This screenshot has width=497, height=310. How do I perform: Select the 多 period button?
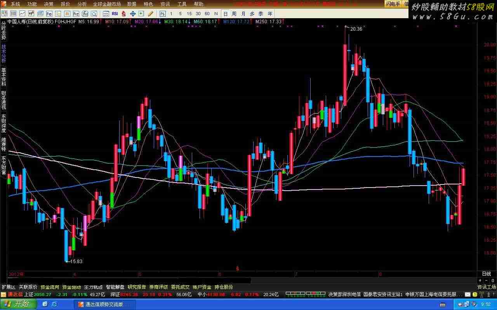coord(252,14)
